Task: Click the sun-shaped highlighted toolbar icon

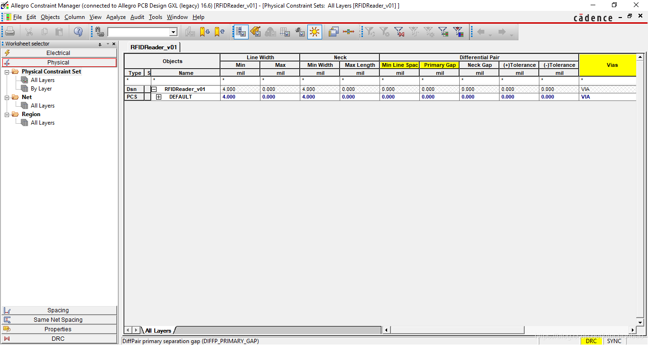Action: tap(314, 32)
